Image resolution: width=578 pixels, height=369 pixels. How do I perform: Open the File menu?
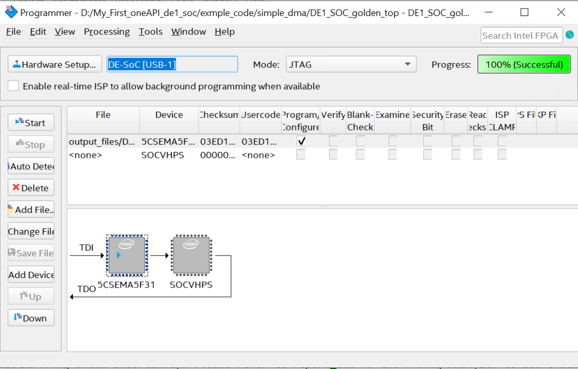click(x=13, y=32)
